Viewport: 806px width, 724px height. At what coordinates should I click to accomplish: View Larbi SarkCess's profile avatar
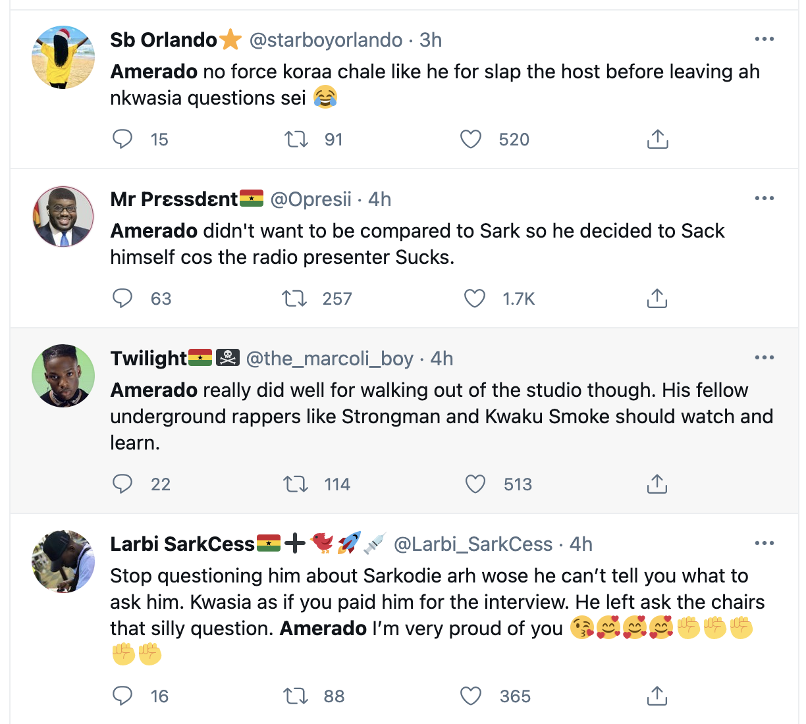click(x=63, y=561)
